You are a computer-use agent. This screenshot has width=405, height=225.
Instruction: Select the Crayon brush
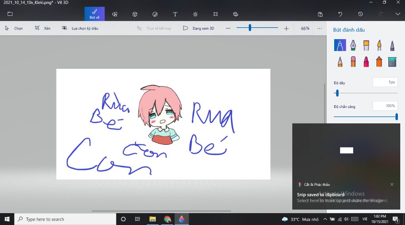coord(366,62)
